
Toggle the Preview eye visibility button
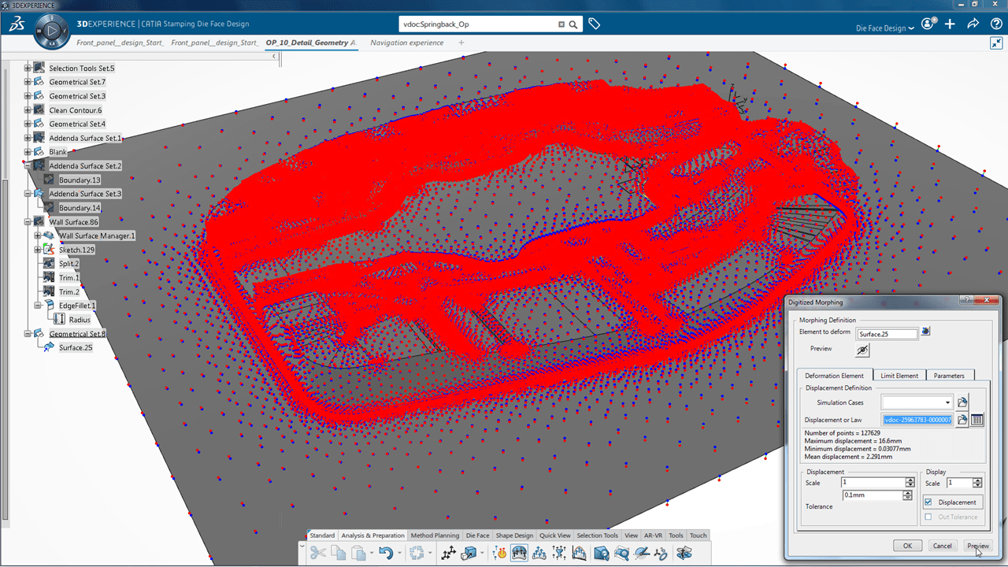[863, 350]
